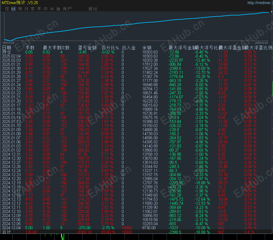Open the 路径 path tab
The image size is (273, 240).
[x=93, y=9]
